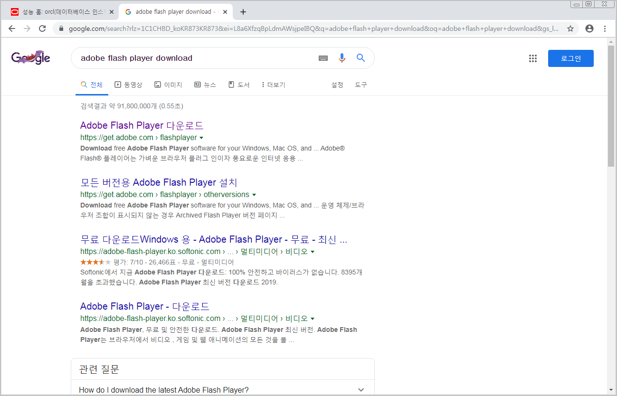Switch to the 성능 홈: orcl tab
This screenshot has width=617, height=396.
coord(62,12)
